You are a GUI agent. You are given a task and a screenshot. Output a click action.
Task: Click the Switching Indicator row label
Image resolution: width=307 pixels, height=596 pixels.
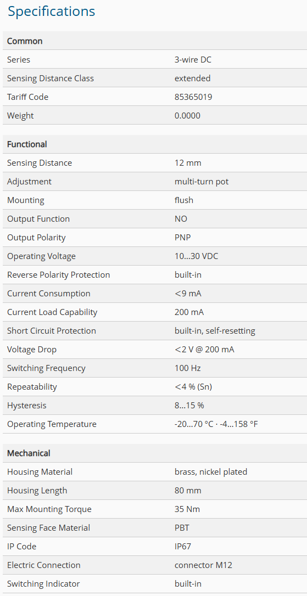[43, 584]
